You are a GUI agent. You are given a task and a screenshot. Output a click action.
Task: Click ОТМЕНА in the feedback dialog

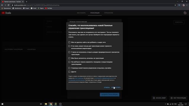coord(107,87)
